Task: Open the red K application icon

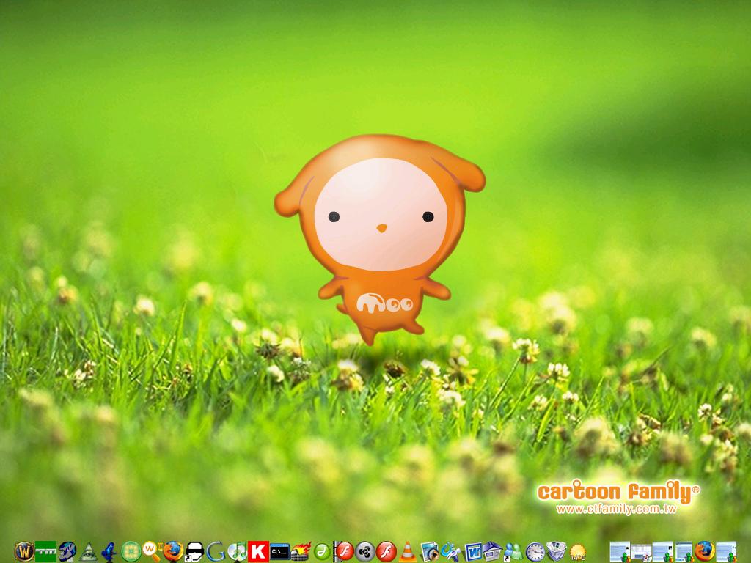Action: click(258, 551)
